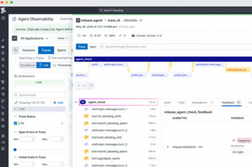Switch visualization to Timeseries
Image resolution: width=252 pixels, height=167 pixels.
(x=62, y=65)
